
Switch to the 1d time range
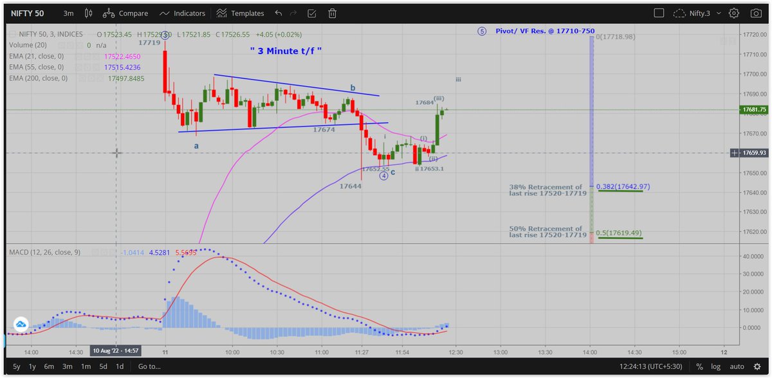[119, 366]
